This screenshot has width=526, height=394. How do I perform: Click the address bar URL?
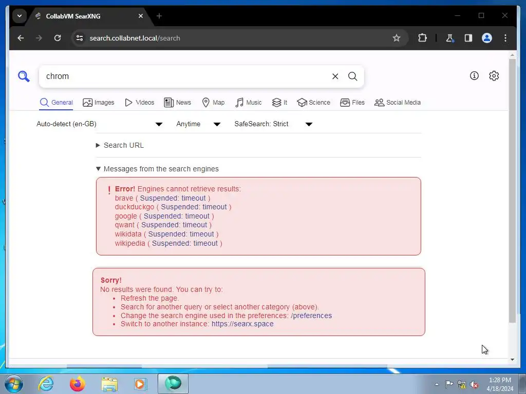click(135, 38)
